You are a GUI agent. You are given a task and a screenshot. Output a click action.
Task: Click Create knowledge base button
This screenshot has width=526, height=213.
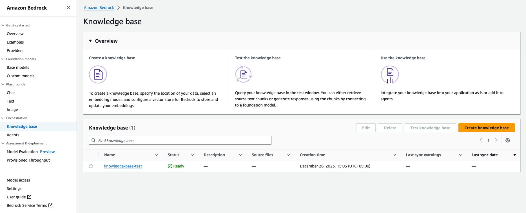487,128
